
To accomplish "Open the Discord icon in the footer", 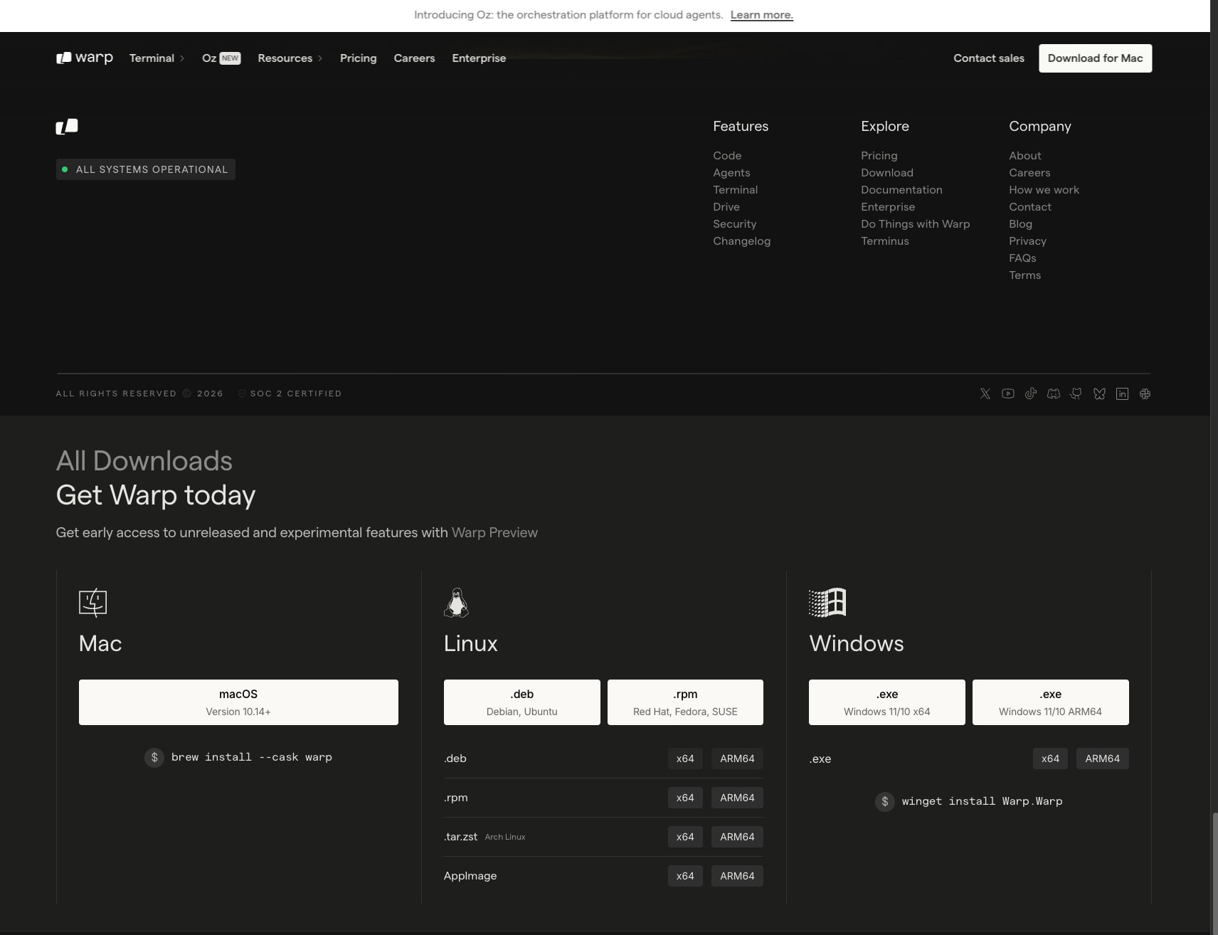I will (1054, 393).
